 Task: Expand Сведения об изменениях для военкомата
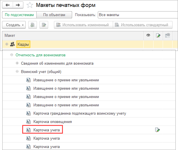(x=17, y=63)
